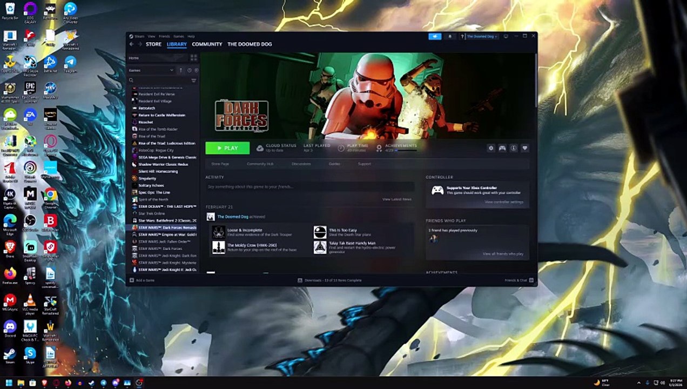687x389 pixels.
Task: Open the Guides link
Action: (x=334, y=164)
